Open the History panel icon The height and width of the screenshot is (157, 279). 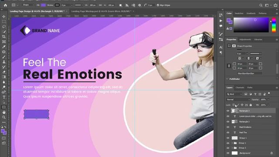[x=221, y=15]
